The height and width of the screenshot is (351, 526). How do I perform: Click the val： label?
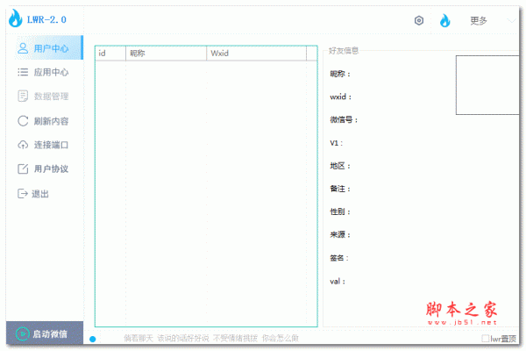point(338,282)
